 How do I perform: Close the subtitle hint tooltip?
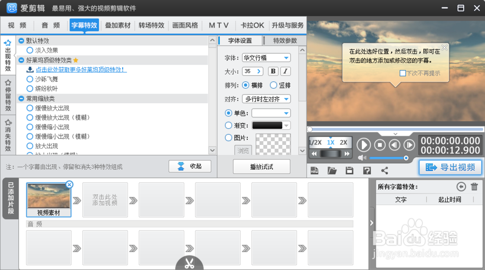pos(444,48)
